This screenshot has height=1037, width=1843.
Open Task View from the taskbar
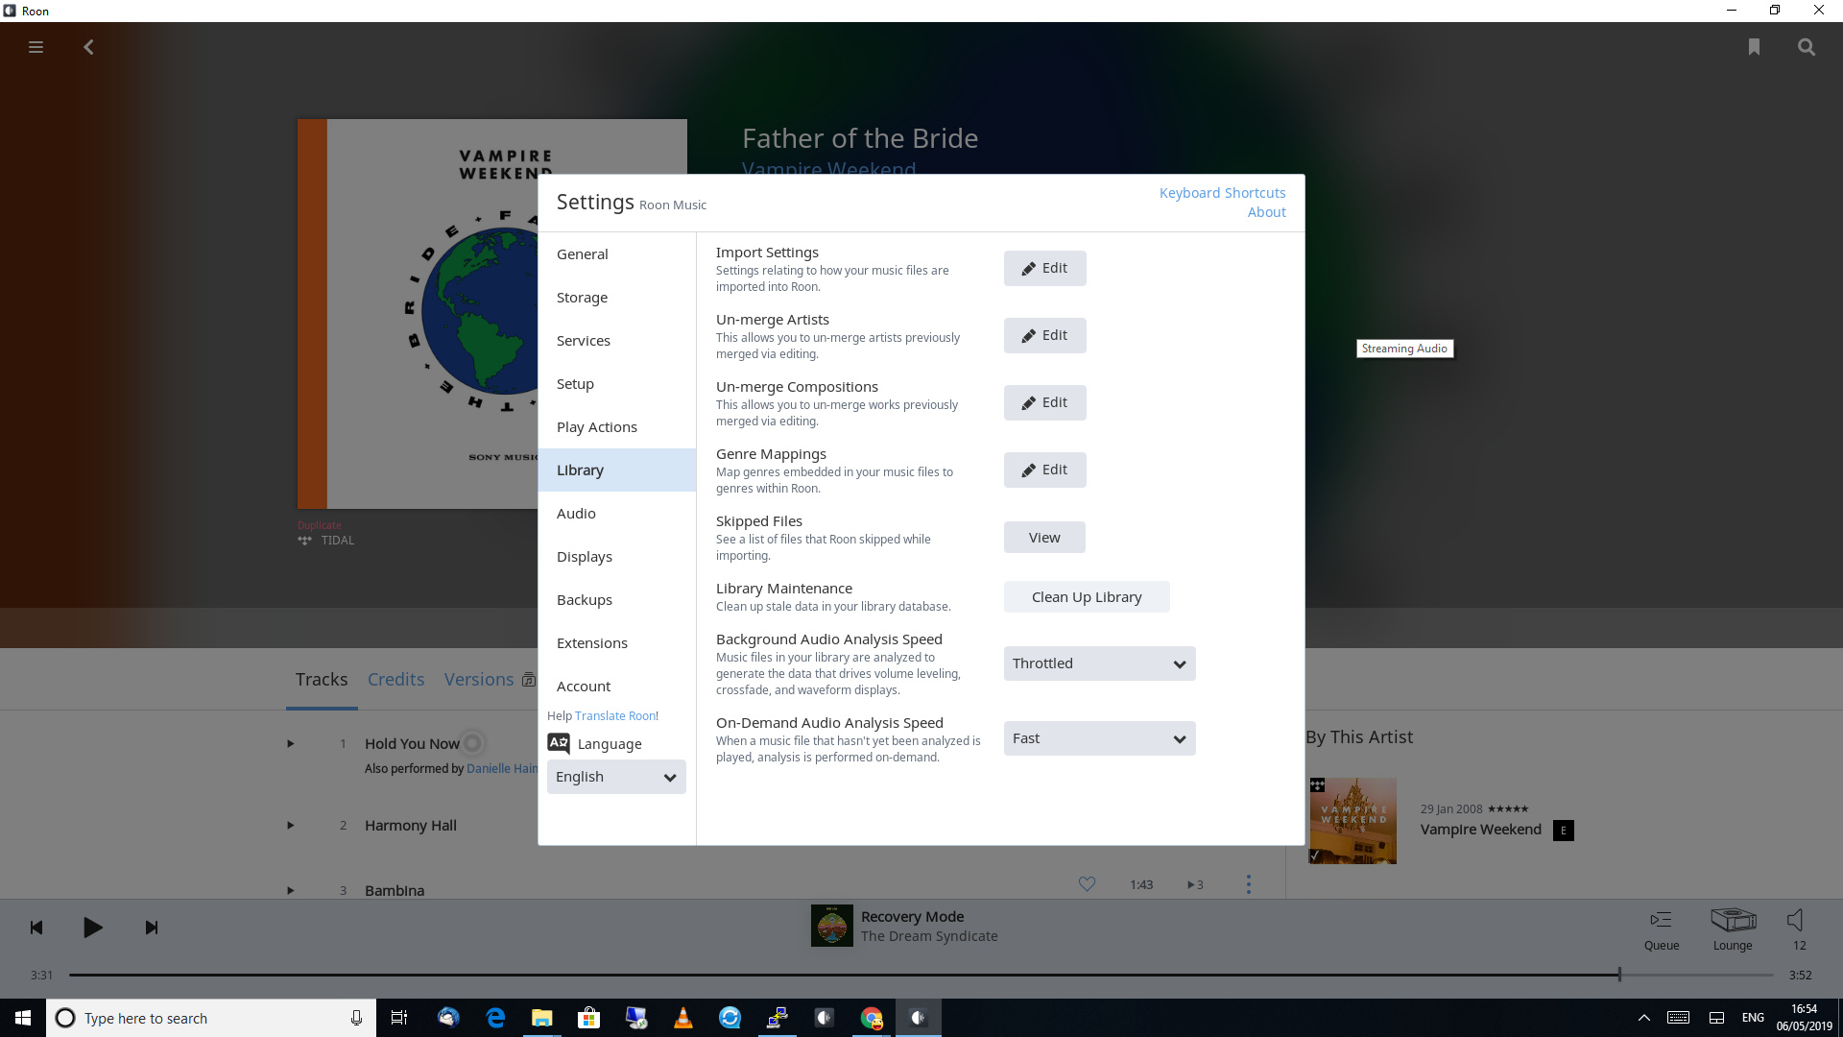point(399,1018)
